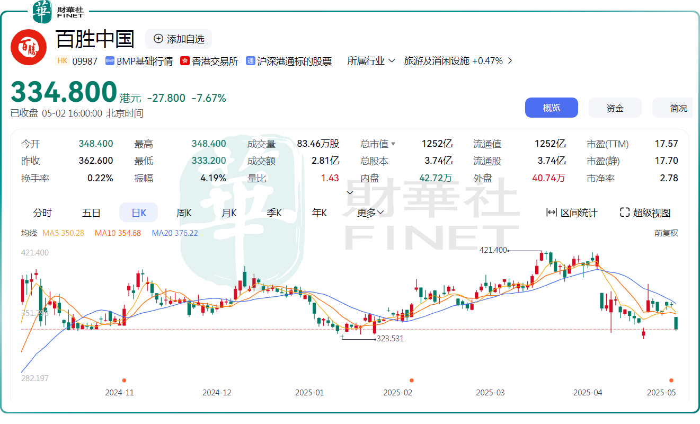700x424 pixels.
Task: Click the current price 334.800
Action: click(x=64, y=92)
